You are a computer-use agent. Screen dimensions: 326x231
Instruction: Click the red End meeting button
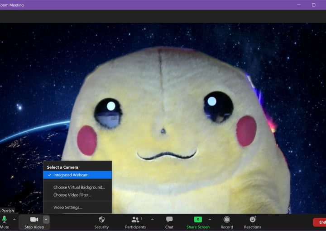(320, 222)
